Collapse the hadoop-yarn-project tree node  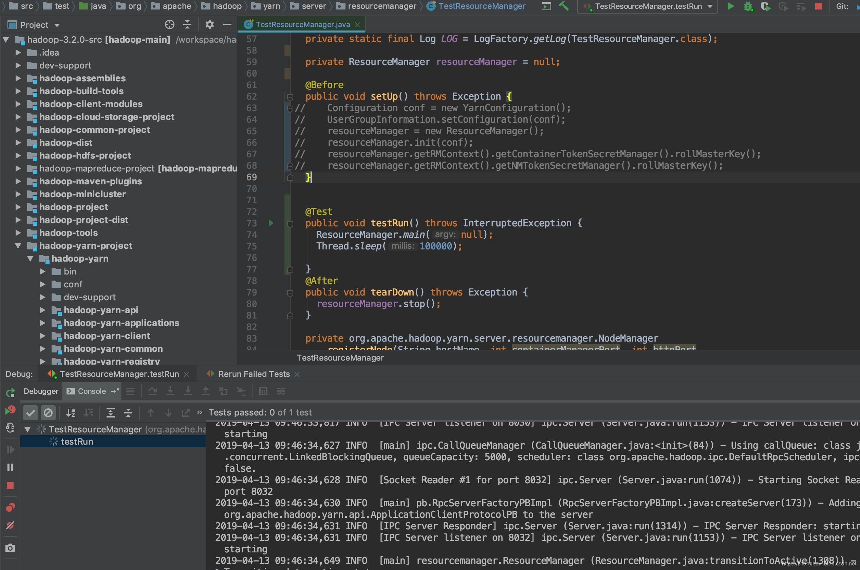(18, 246)
